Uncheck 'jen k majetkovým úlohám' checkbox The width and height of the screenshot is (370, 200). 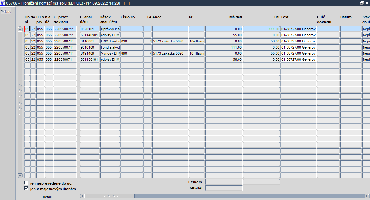26,188
